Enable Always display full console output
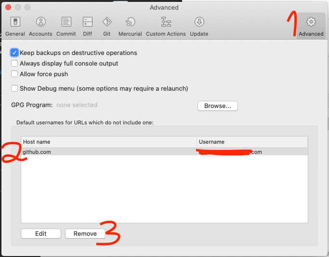 pos(14,63)
